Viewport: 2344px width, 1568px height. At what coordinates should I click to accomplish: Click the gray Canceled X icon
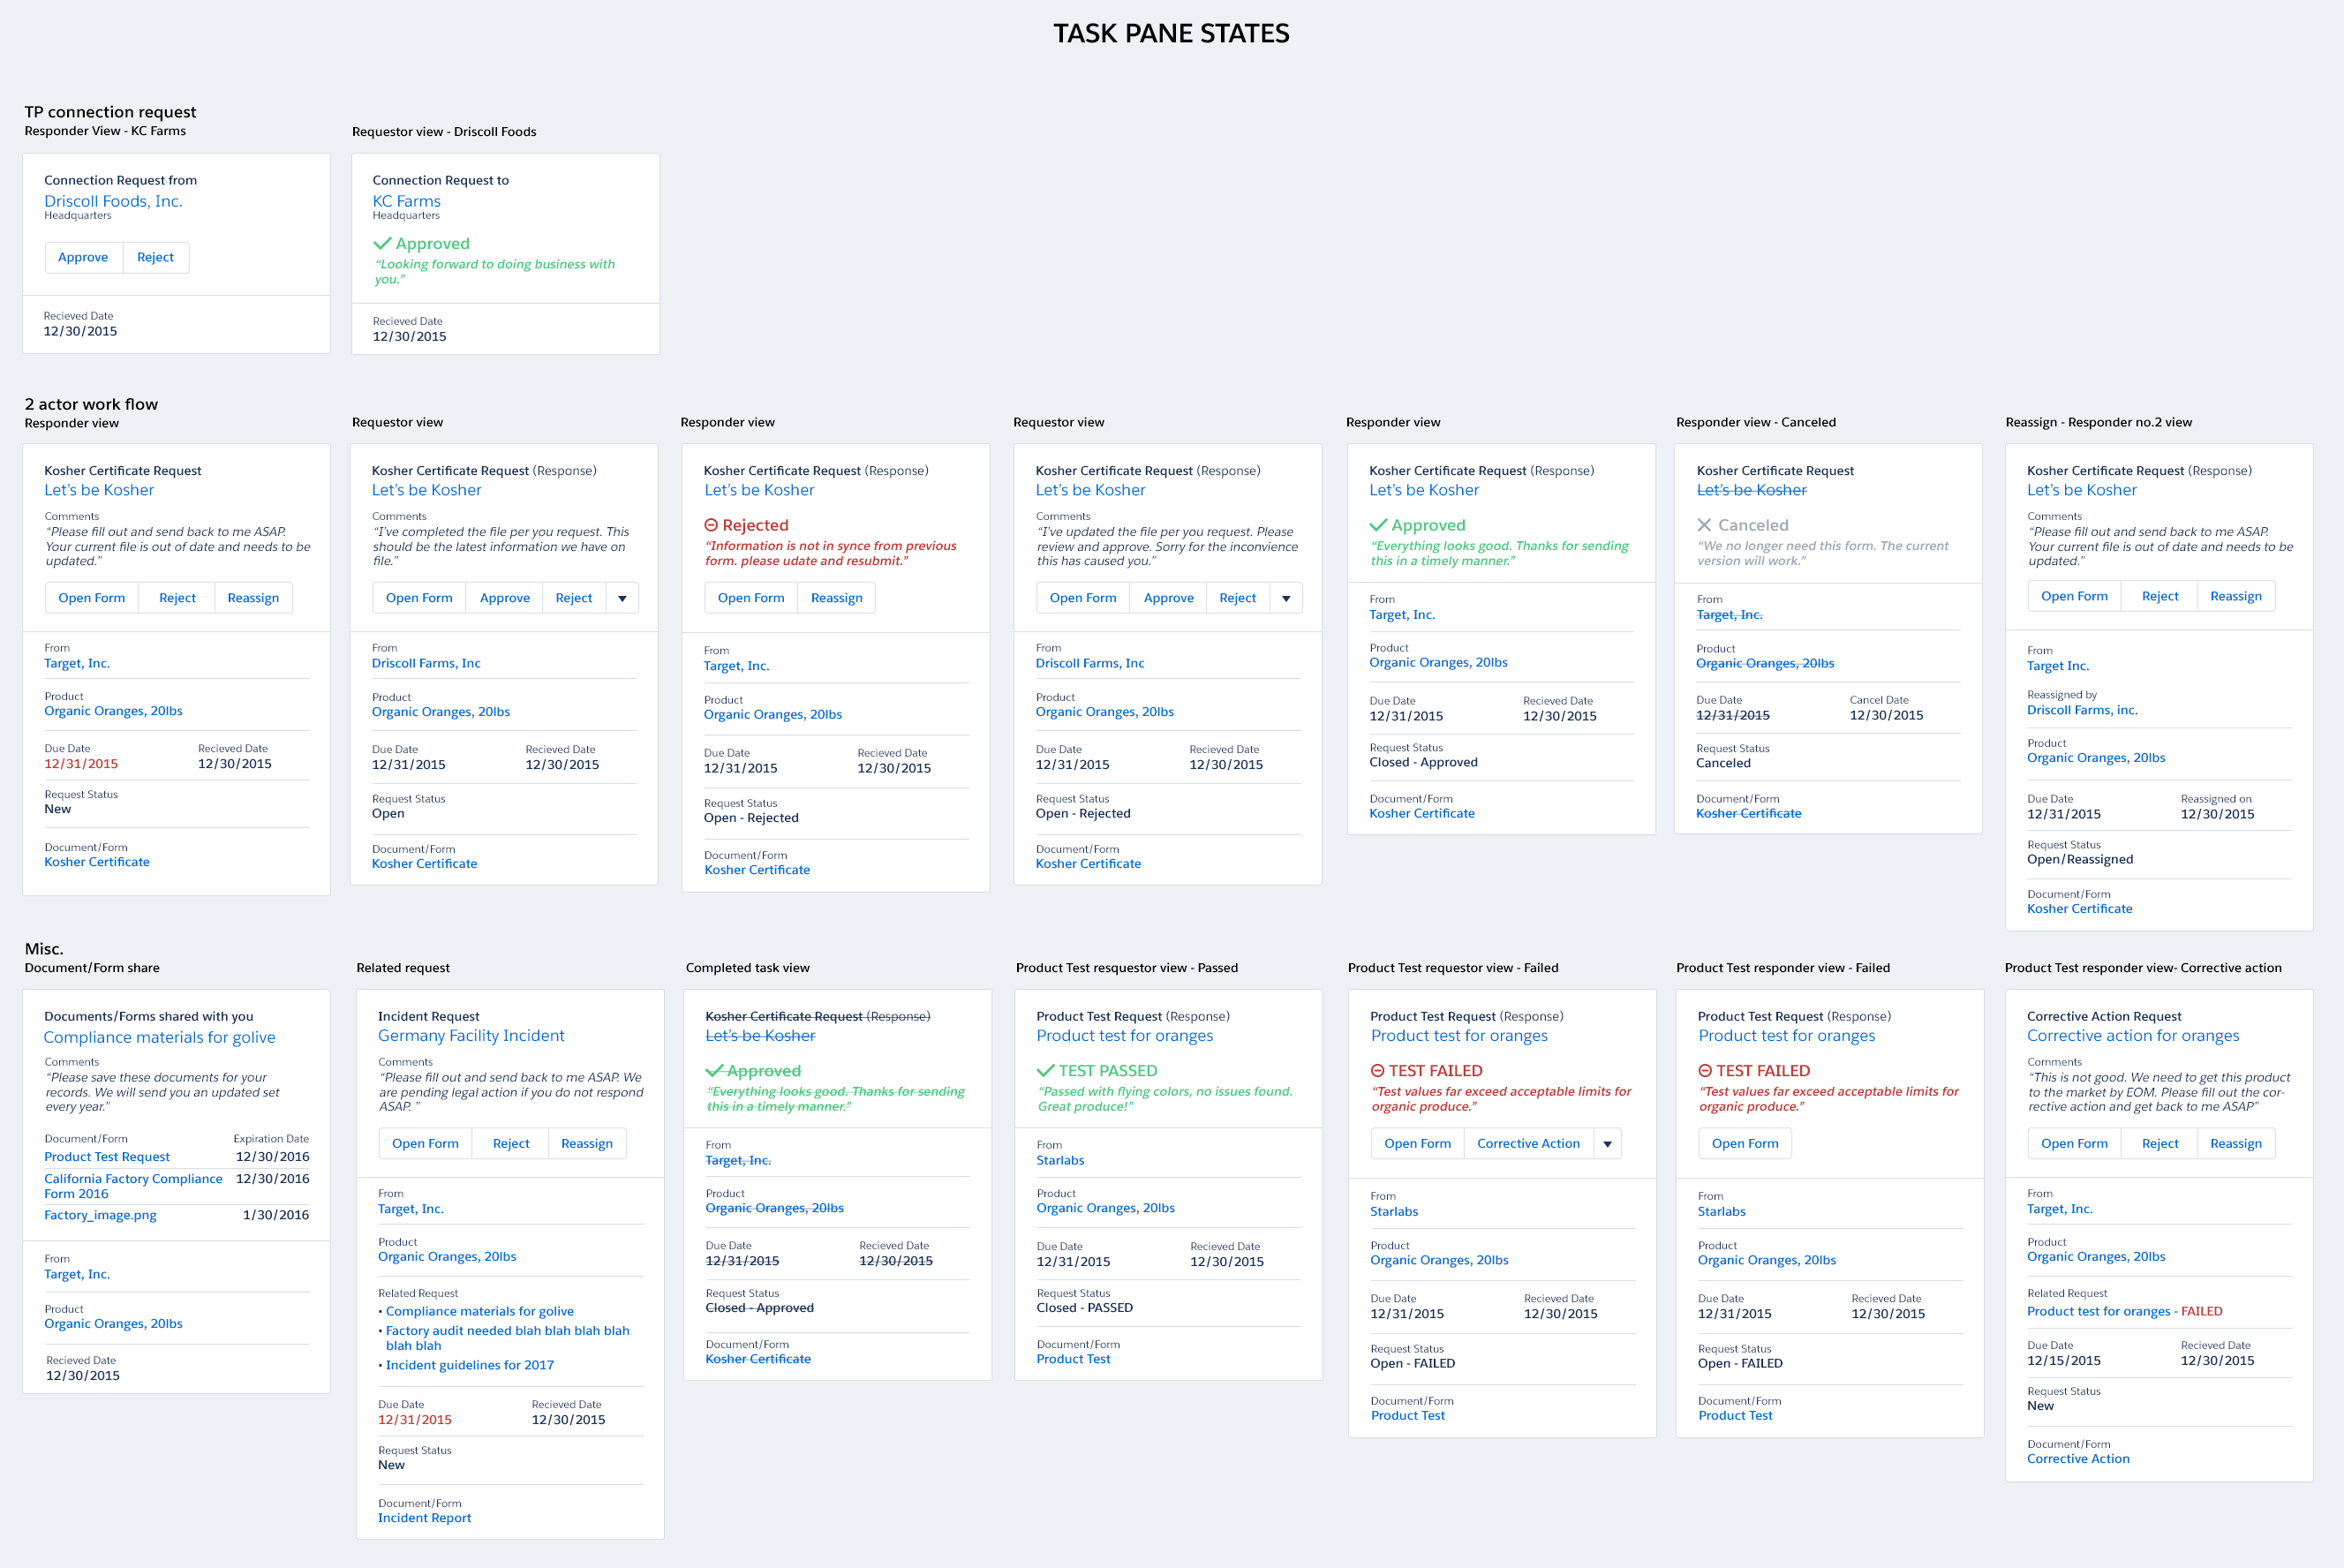click(x=1704, y=525)
